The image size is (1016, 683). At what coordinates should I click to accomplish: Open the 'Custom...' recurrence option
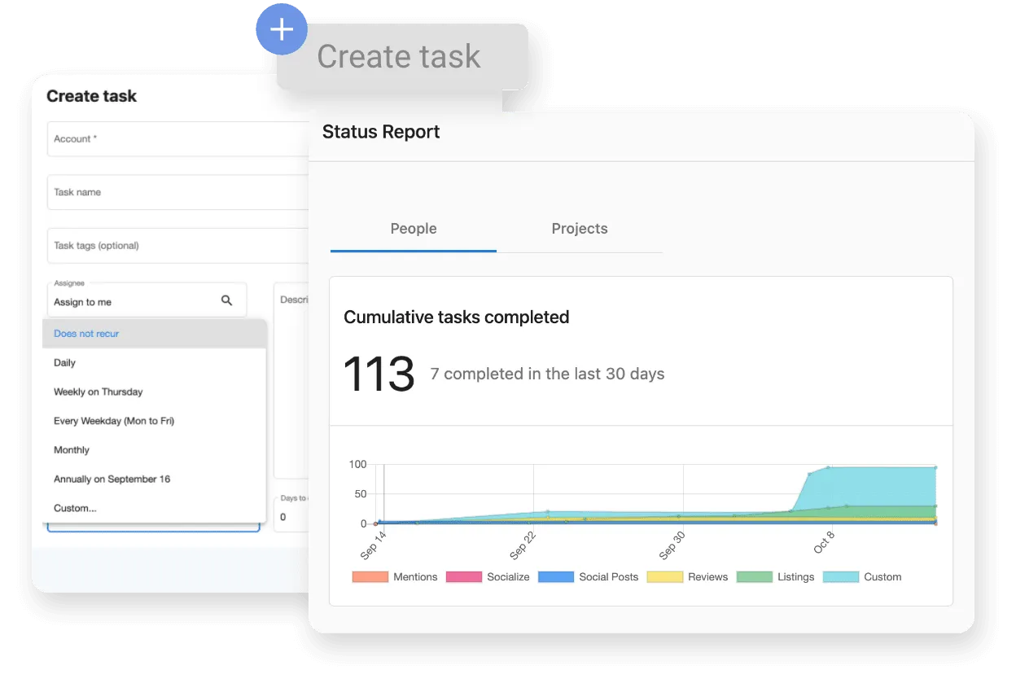pyautogui.click(x=75, y=507)
